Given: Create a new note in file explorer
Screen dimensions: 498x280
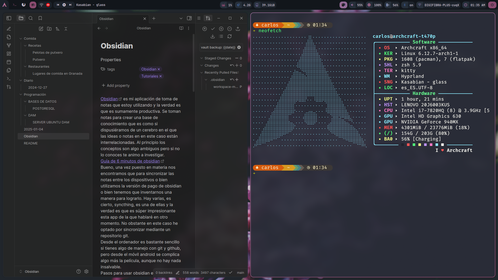Looking at the screenshot, I should tap(41, 29).
